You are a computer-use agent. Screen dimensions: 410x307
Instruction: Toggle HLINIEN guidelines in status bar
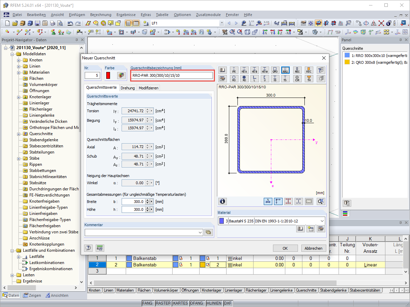click(214, 303)
